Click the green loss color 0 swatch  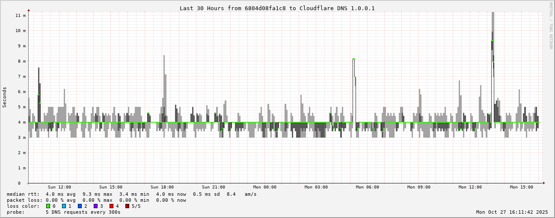click(48, 206)
